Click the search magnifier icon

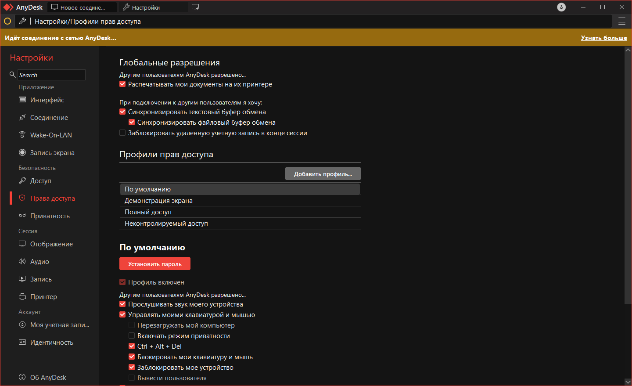(13, 75)
